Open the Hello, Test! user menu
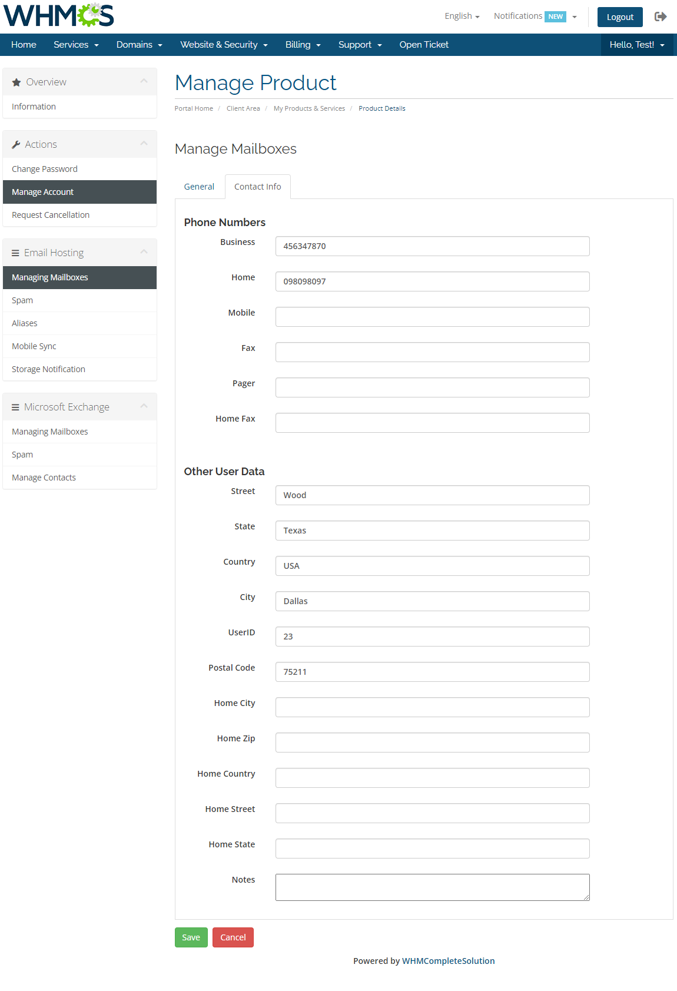 point(637,45)
